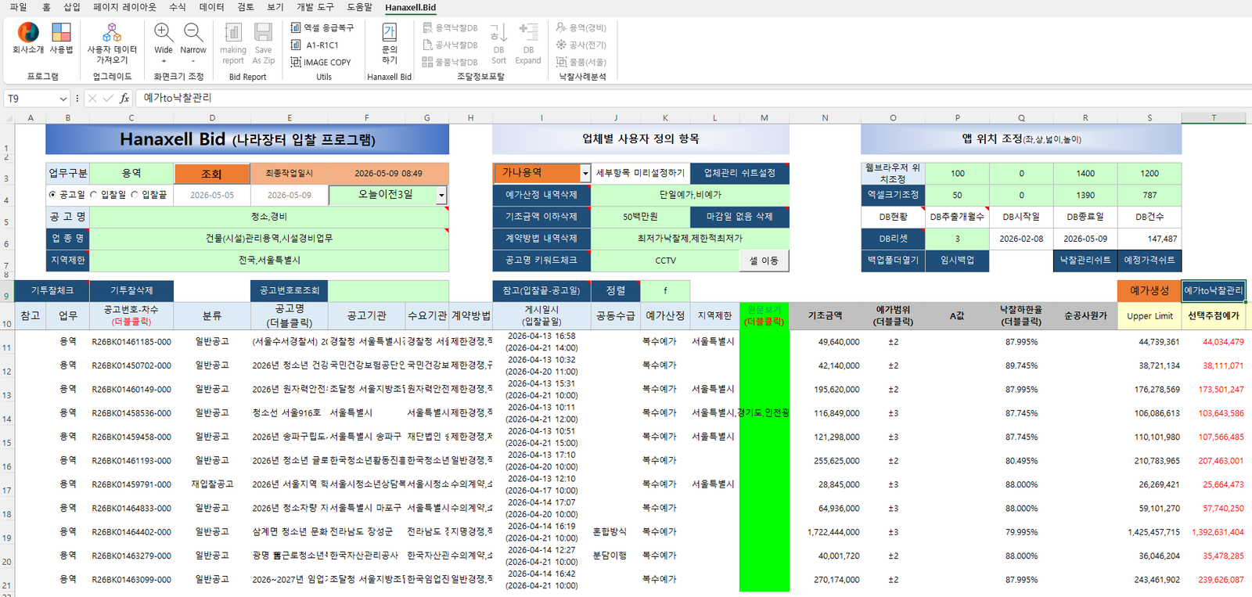The height and width of the screenshot is (597, 1252).
Task: Run 엑셀 응급복구 utility
Action: [322, 27]
